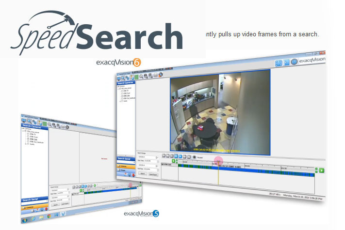Open start date dropdown in exacqVision 6 Search Range

[x=157, y=157]
